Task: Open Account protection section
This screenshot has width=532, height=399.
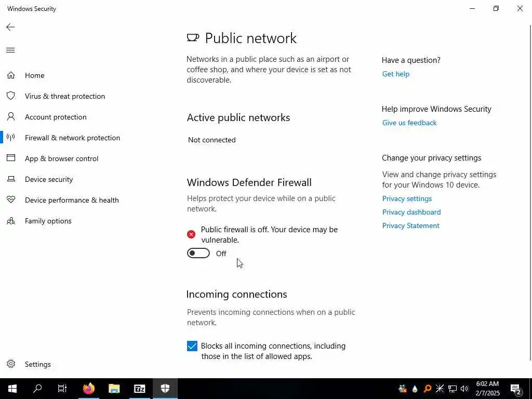Action: pos(56,117)
